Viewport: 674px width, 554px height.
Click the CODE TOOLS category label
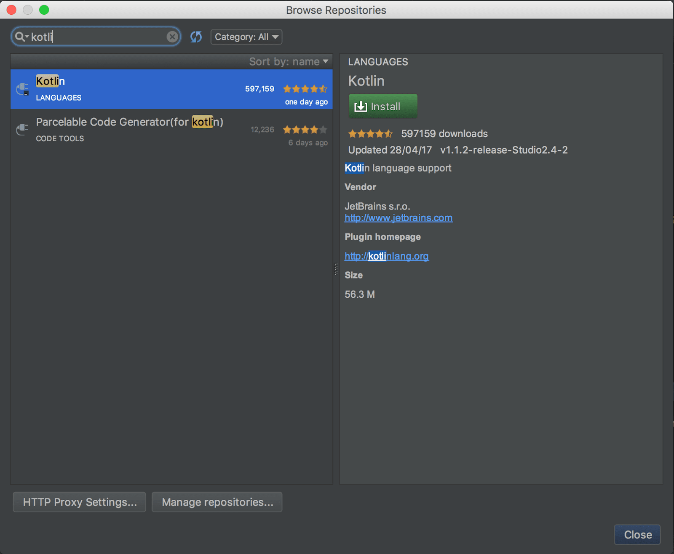coord(60,138)
